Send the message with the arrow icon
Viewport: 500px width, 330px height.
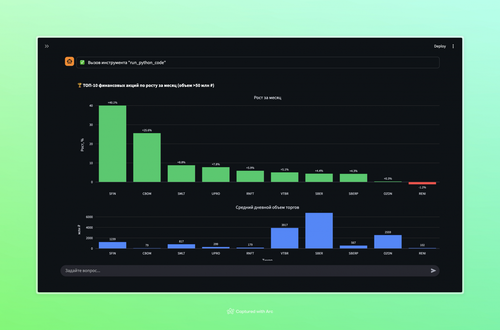pos(433,271)
